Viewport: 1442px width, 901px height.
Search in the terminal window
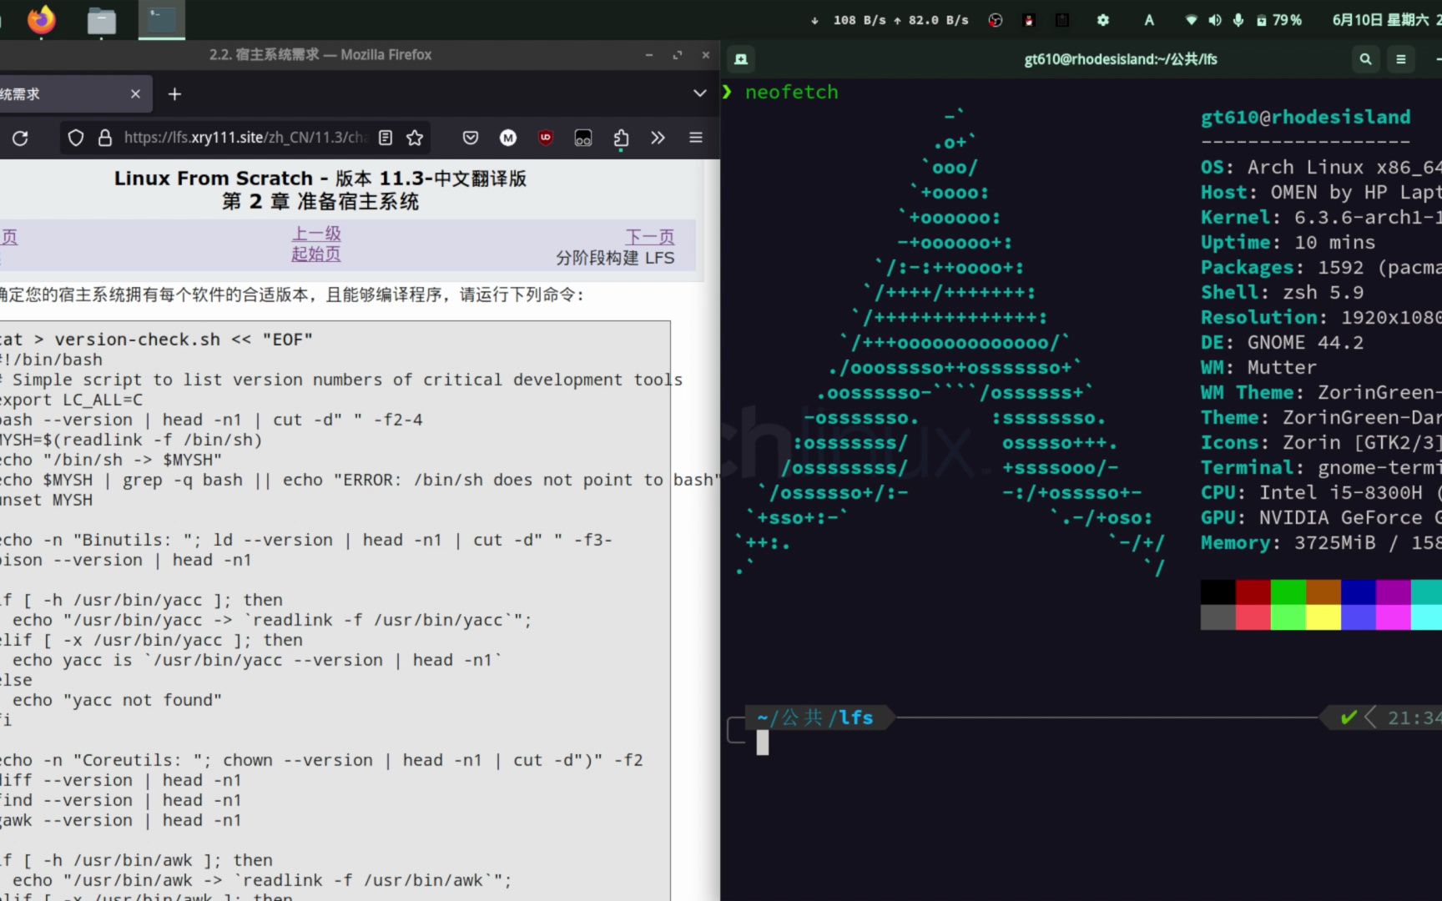coord(1366,59)
